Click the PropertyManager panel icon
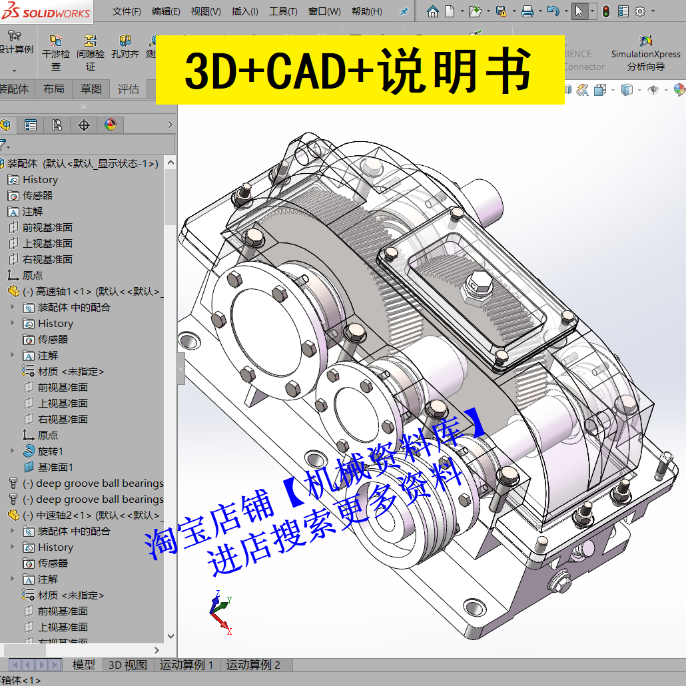Image resolution: width=686 pixels, height=686 pixels. [30, 125]
